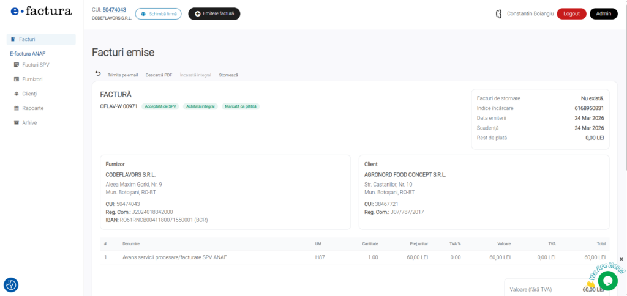The image size is (627, 296).
Task: Click the Emitere factură button
Action: [214, 13]
